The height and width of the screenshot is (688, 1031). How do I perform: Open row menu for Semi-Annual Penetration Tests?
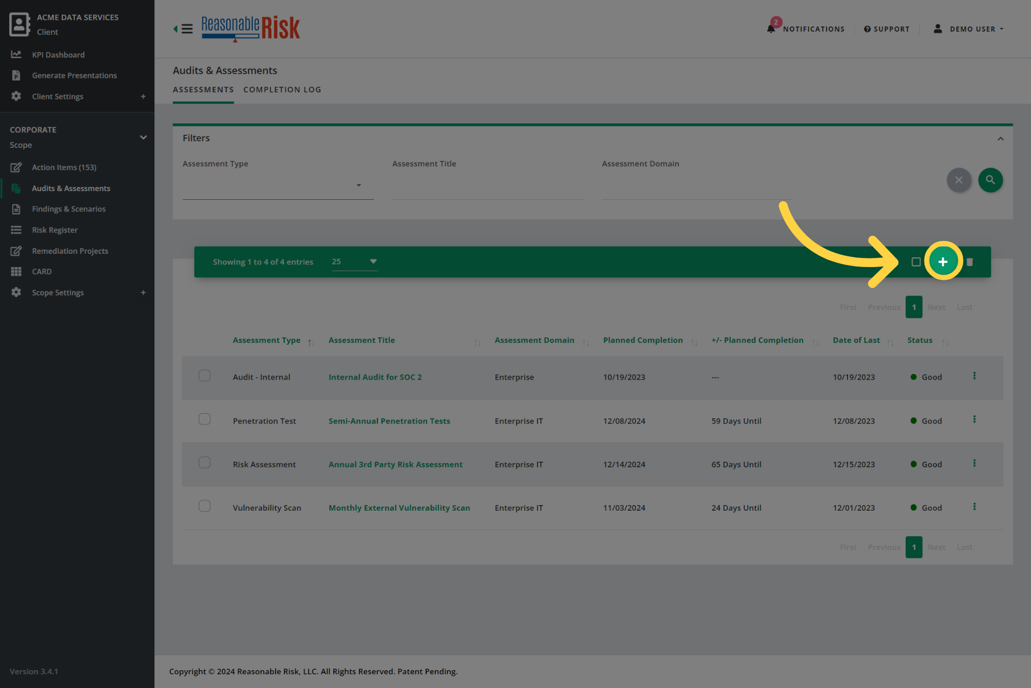tap(974, 419)
